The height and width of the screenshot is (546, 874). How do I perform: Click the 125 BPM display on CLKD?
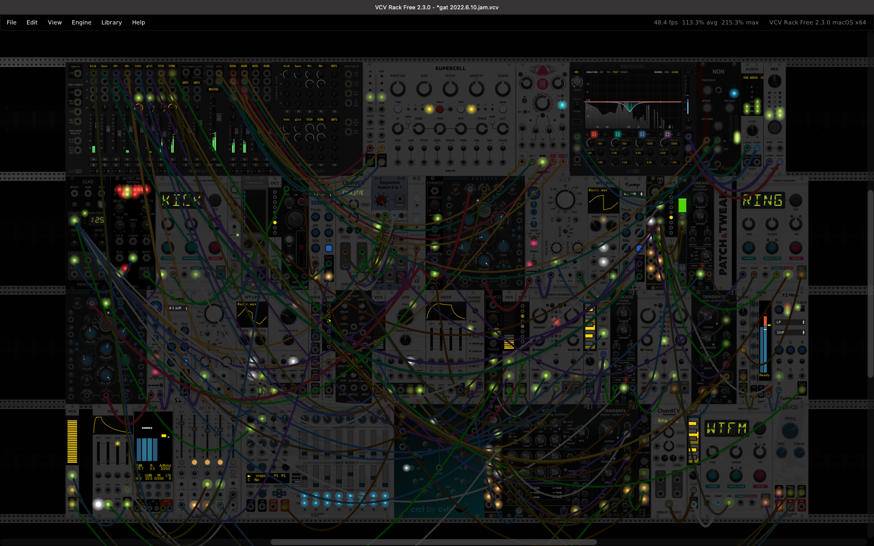pos(98,220)
